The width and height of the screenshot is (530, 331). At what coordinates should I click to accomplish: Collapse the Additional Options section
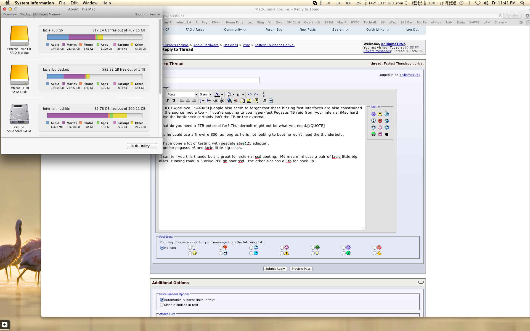point(421,282)
